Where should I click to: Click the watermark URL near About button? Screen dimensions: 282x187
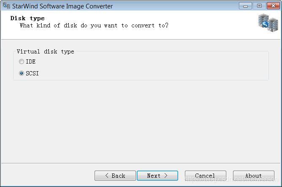[x=232, y=179]
